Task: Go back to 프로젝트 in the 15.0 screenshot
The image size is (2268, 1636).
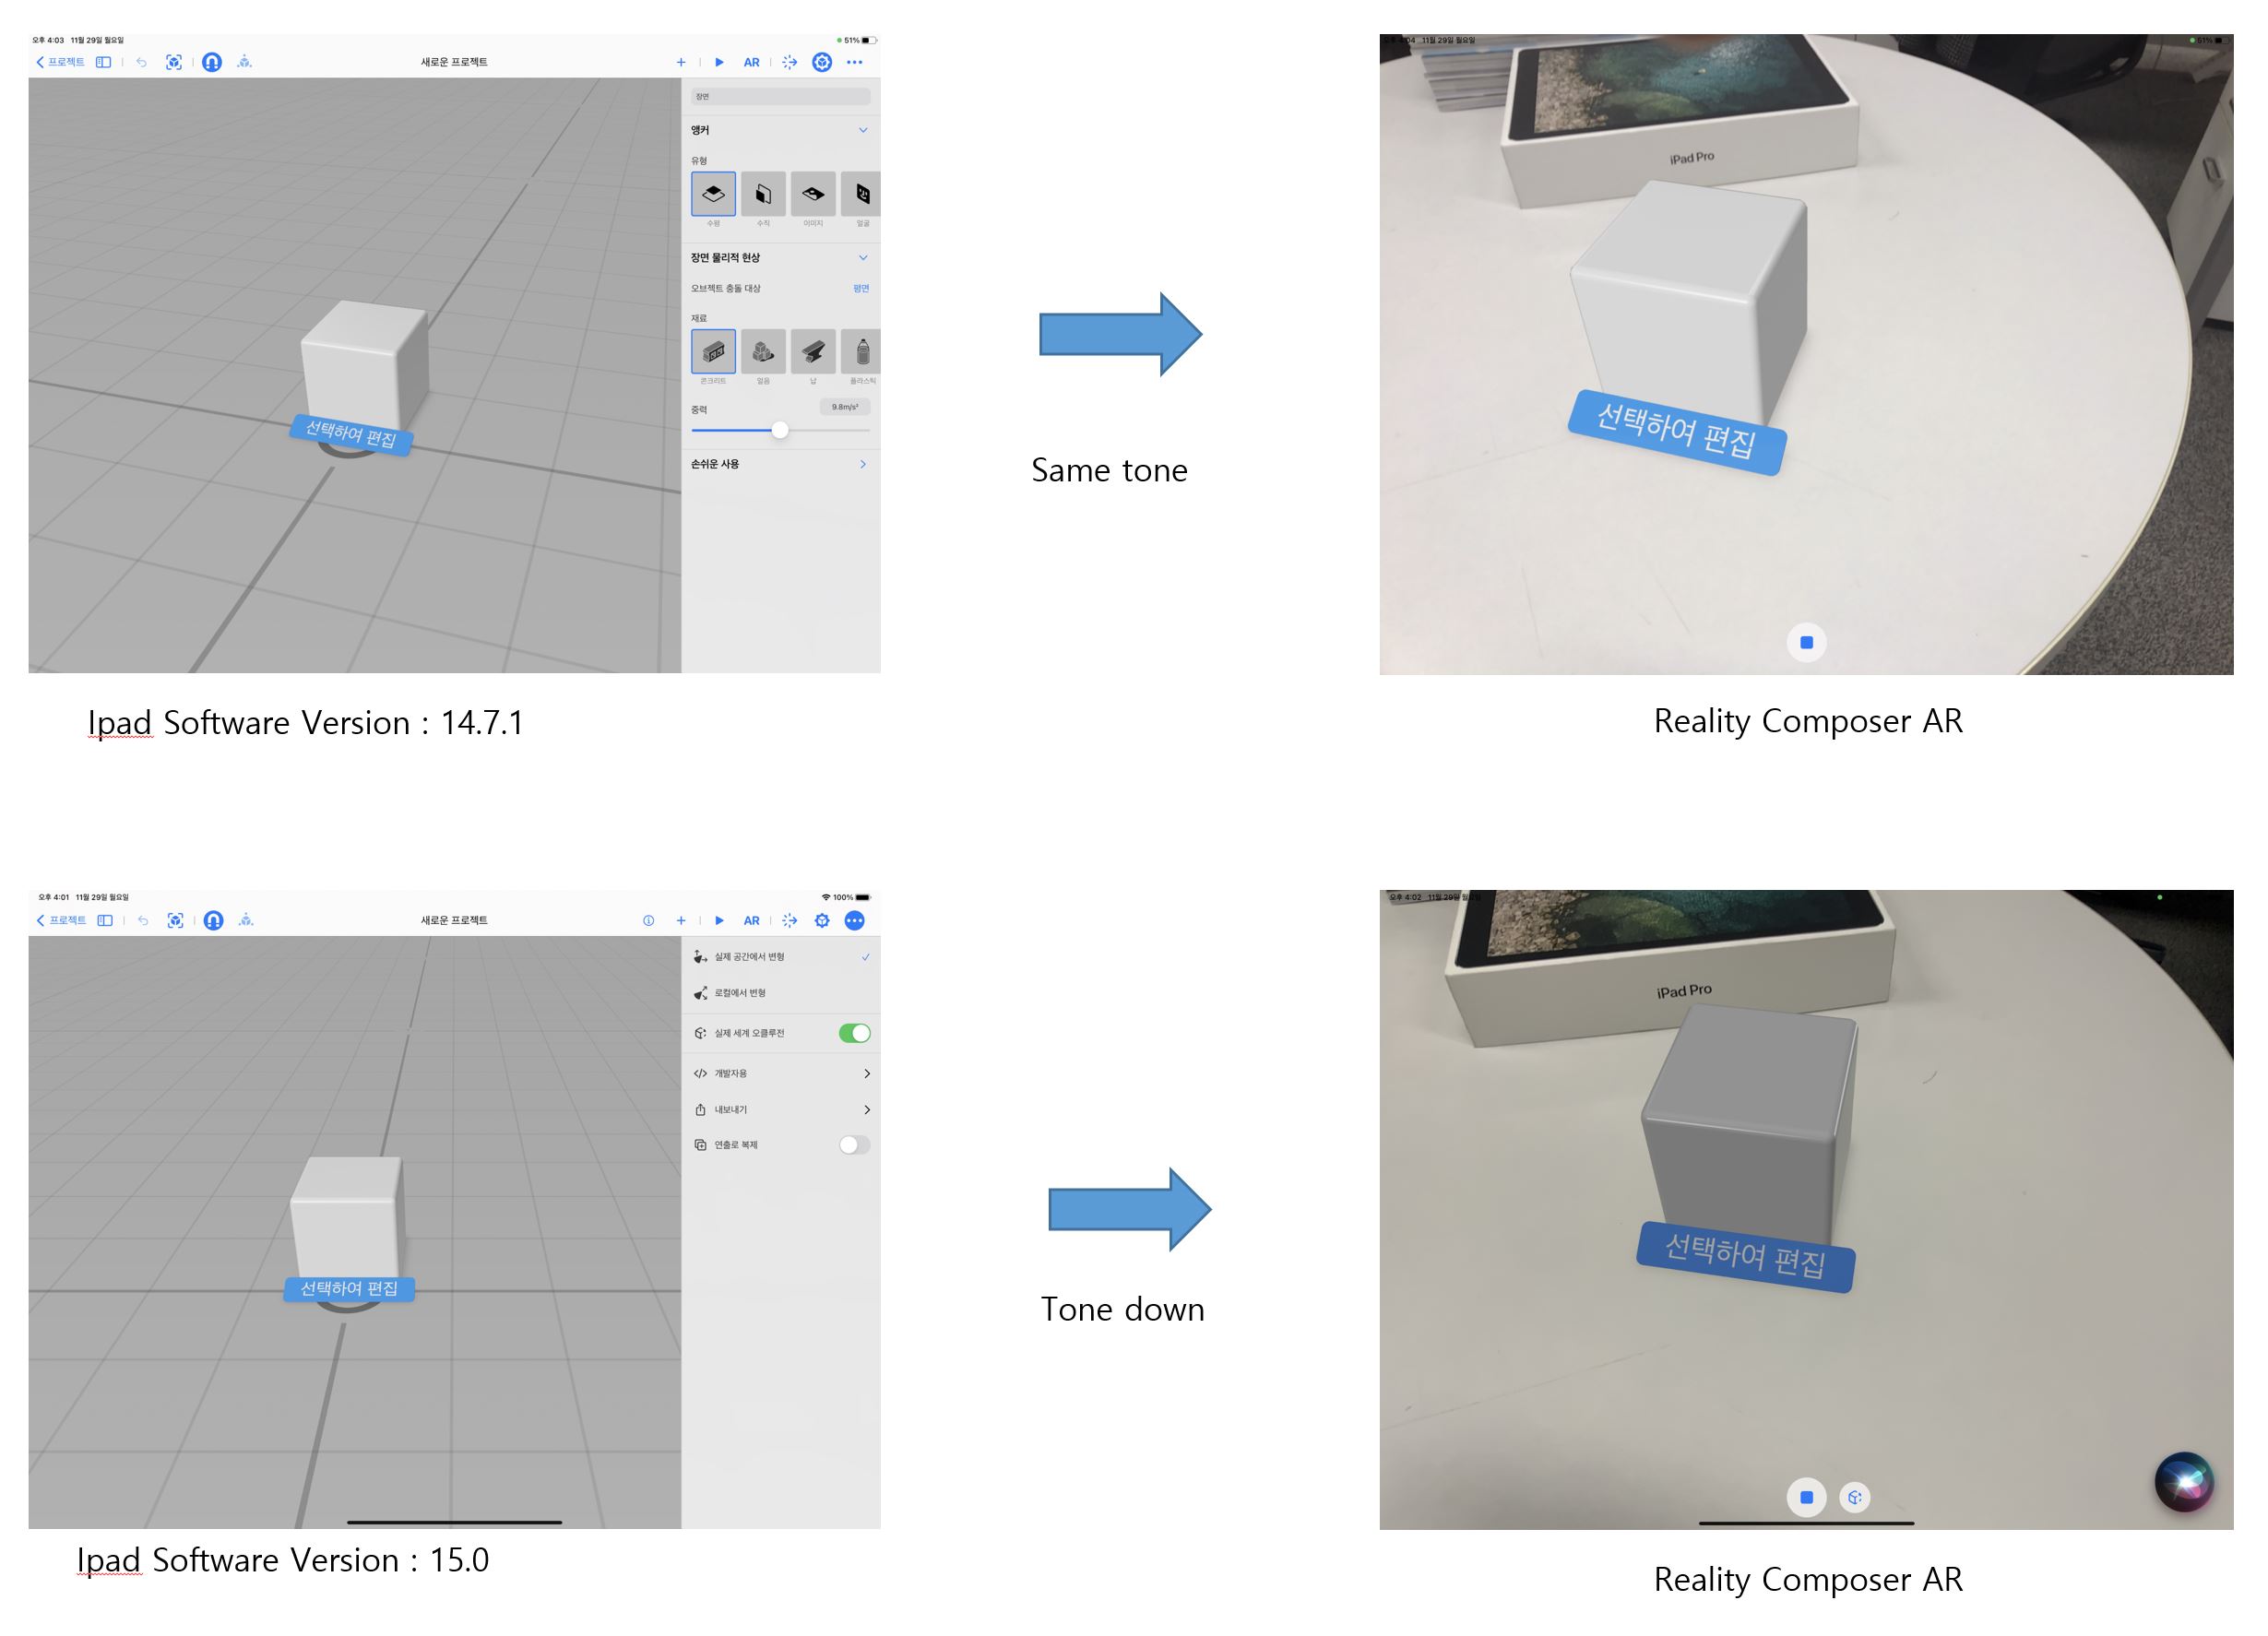Action: click(61, 920)
